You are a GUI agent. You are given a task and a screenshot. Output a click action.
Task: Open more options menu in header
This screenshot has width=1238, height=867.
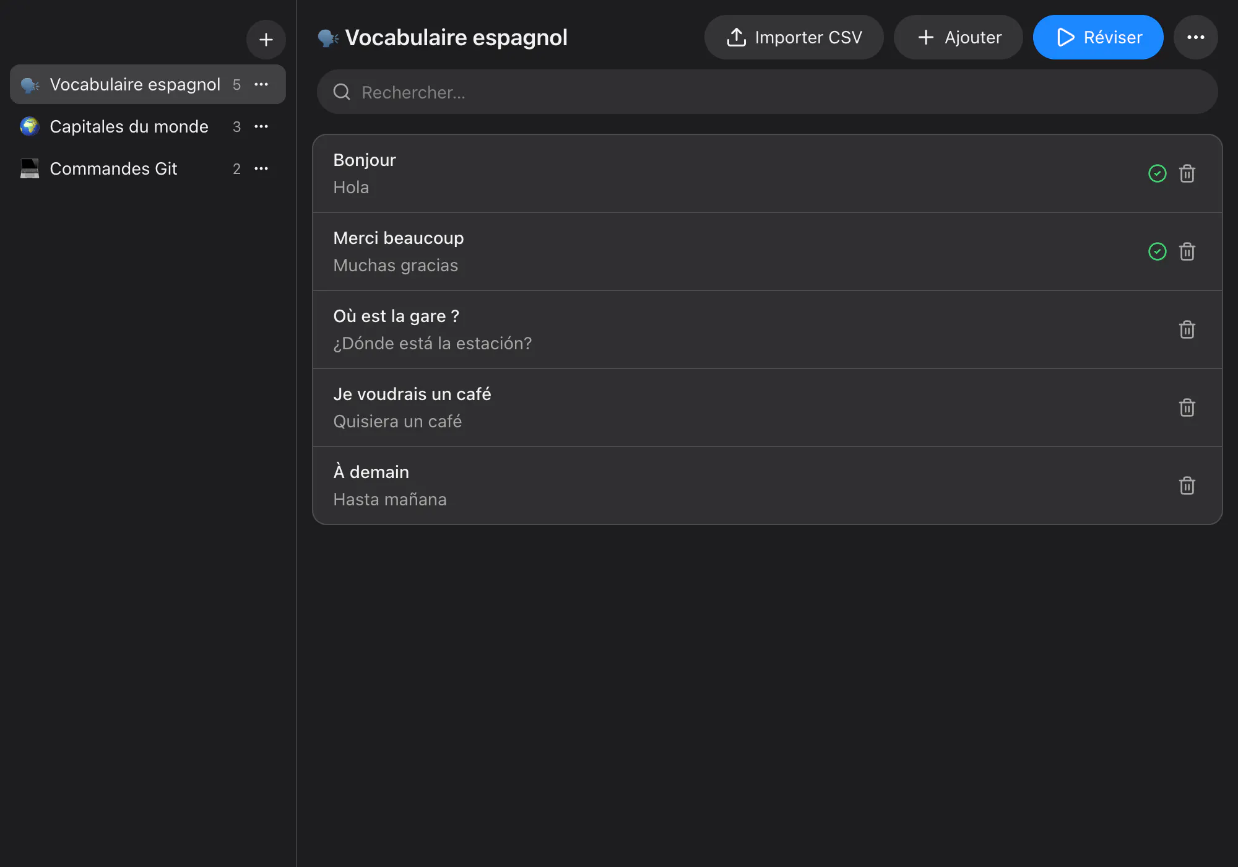coord(1195,37)
